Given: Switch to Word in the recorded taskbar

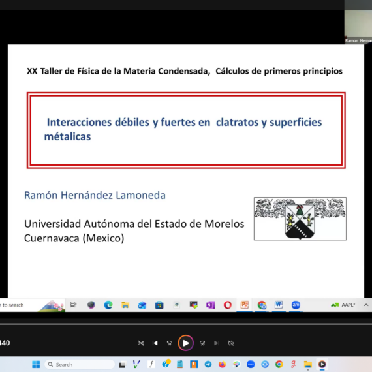Looking at the screenshot, I should [x=279, y=305].
